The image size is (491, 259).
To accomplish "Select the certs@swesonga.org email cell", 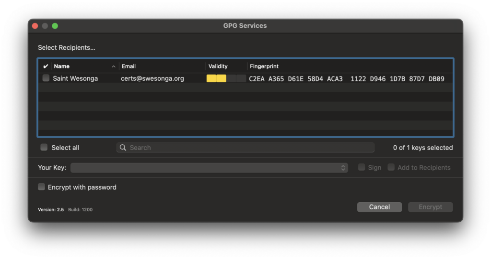I will click(152, 78).
